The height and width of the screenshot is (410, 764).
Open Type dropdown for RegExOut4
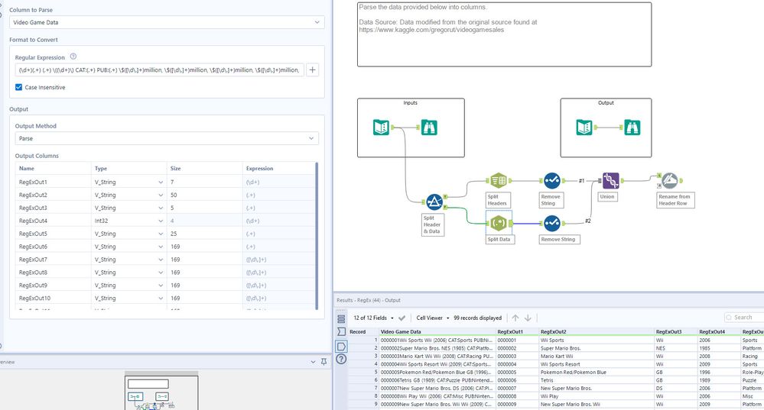click(x=160, y=221)
